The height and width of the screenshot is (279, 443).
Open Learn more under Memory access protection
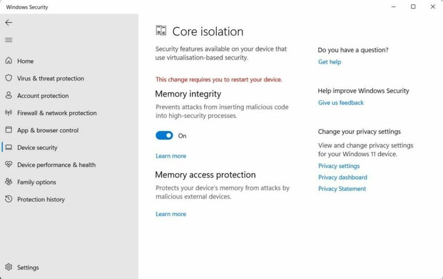(170, 214)
